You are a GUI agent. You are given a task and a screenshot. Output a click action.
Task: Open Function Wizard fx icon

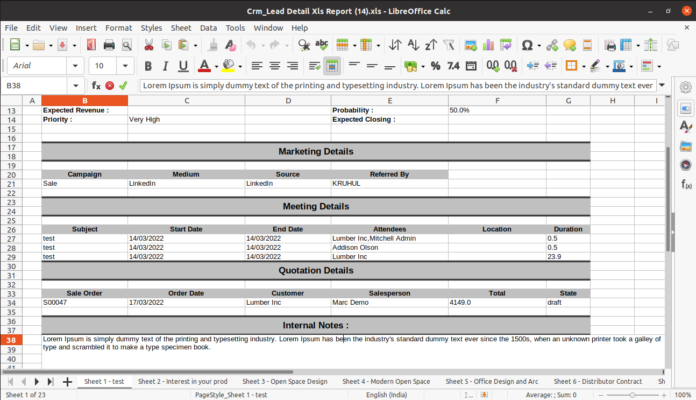96,85
